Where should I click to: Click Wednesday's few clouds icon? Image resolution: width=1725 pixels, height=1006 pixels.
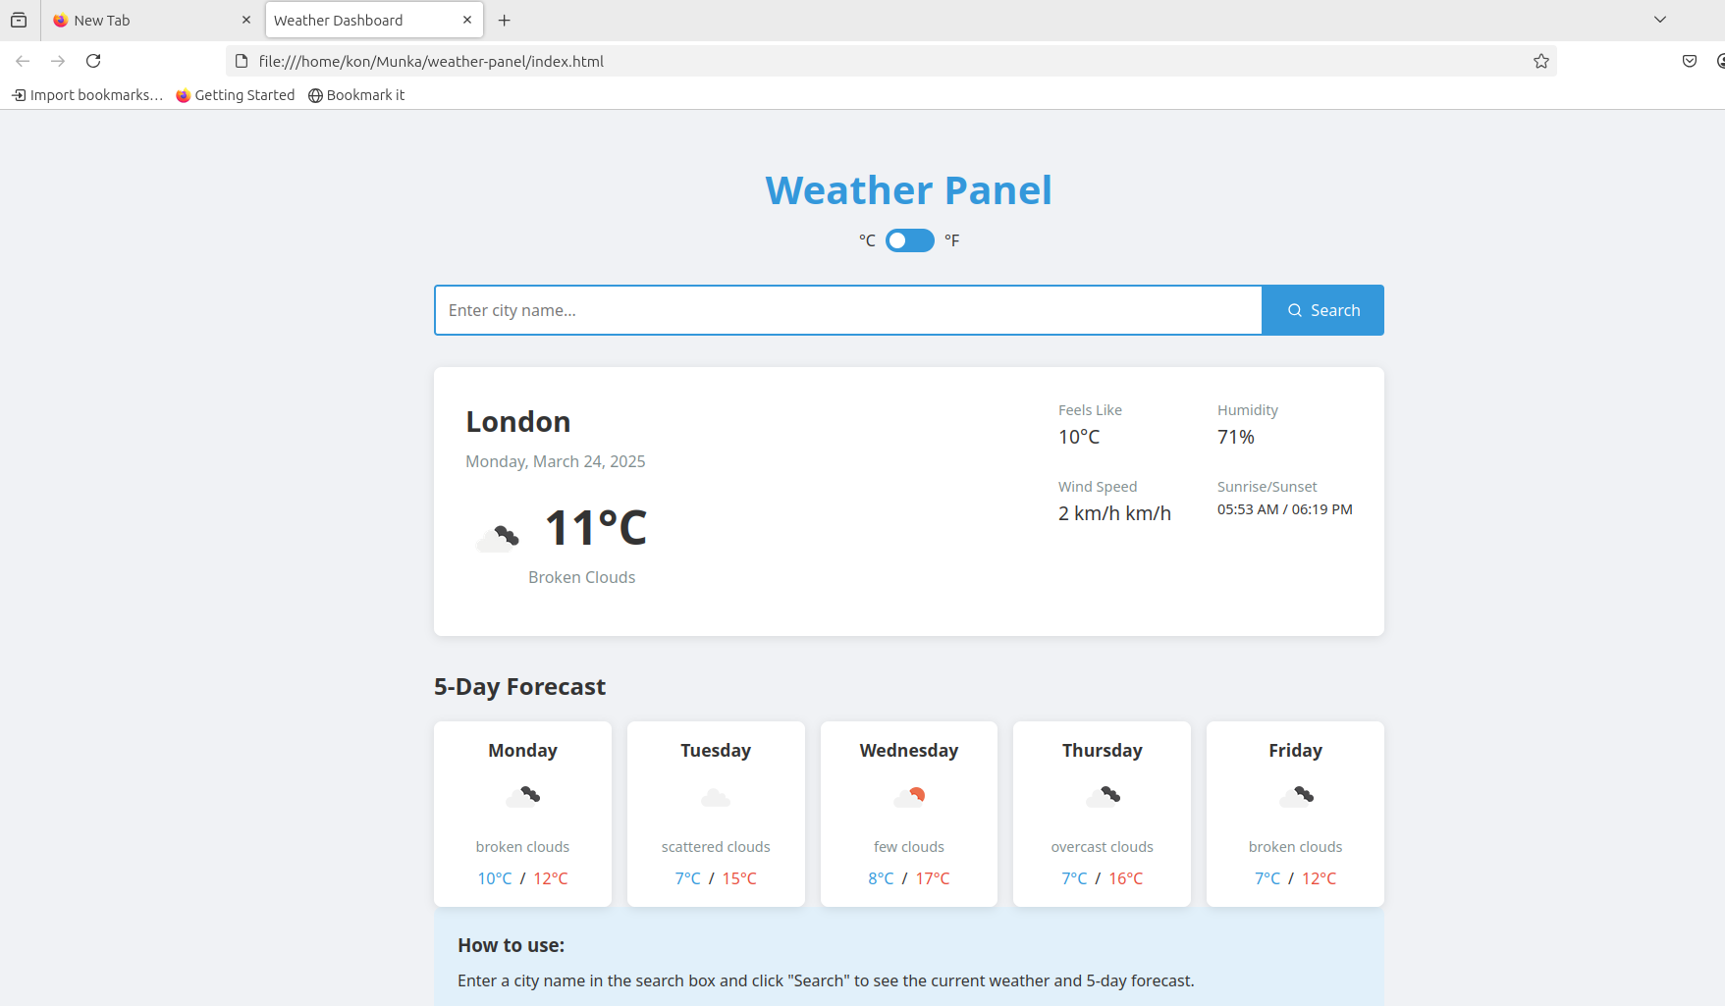pos(909,796)
